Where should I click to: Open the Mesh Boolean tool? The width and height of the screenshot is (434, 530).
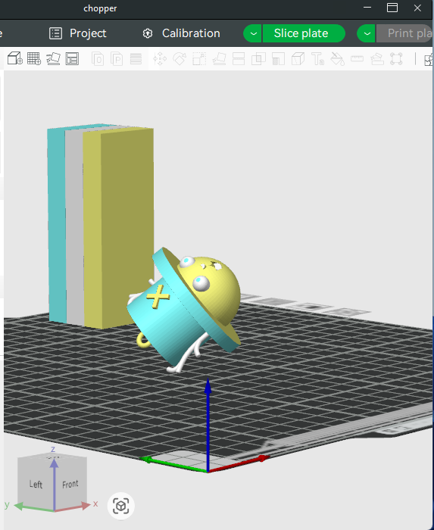pyautogui.click(x=258, y=59)
